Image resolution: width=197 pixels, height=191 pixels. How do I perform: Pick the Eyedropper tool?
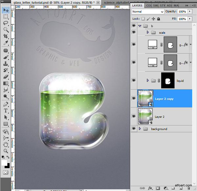6,43
